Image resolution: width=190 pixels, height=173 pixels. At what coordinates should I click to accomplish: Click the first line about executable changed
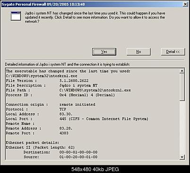coord(68,71)
